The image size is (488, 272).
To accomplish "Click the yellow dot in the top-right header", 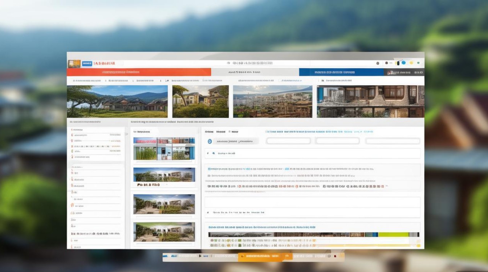I will pos(411,63).
